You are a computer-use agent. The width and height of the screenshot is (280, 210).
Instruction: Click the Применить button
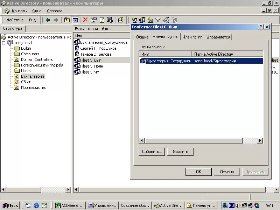(255, 172)
